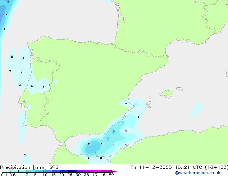Click the 20–25 mm legend color swatch
The image size is (228, 176).
(64, 171)
